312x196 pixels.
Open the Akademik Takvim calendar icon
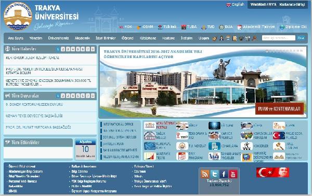240,27
